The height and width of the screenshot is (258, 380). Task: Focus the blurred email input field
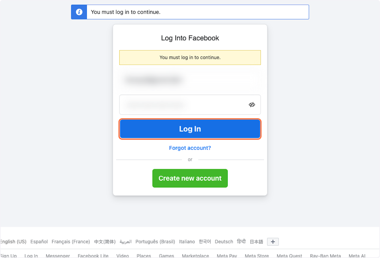190,80
